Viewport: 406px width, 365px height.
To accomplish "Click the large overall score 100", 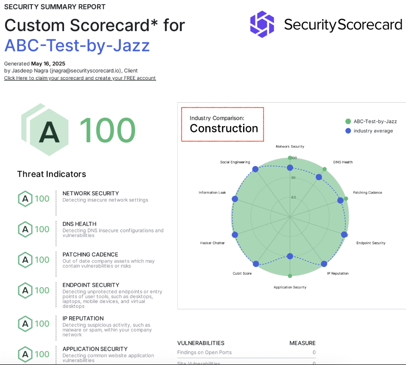I will [107, 130].
